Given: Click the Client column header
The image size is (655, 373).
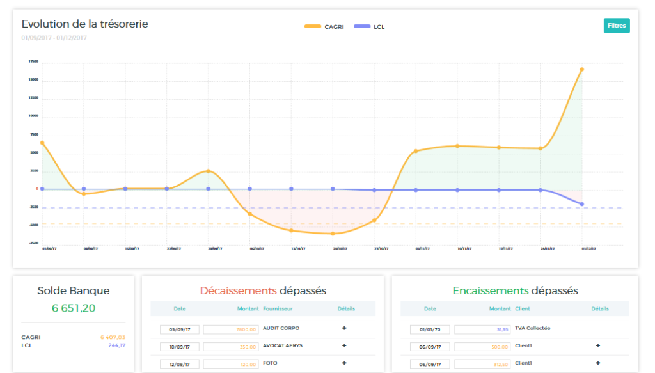Looking at the screenshot, I should [x=523, y=308].
